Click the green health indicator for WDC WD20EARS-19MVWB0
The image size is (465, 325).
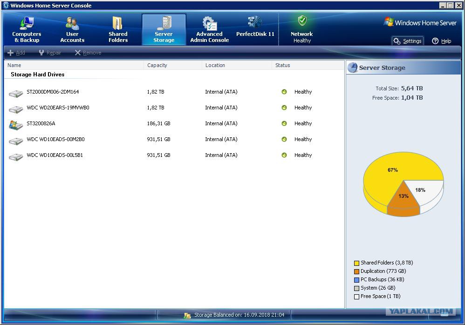(284, 108)
